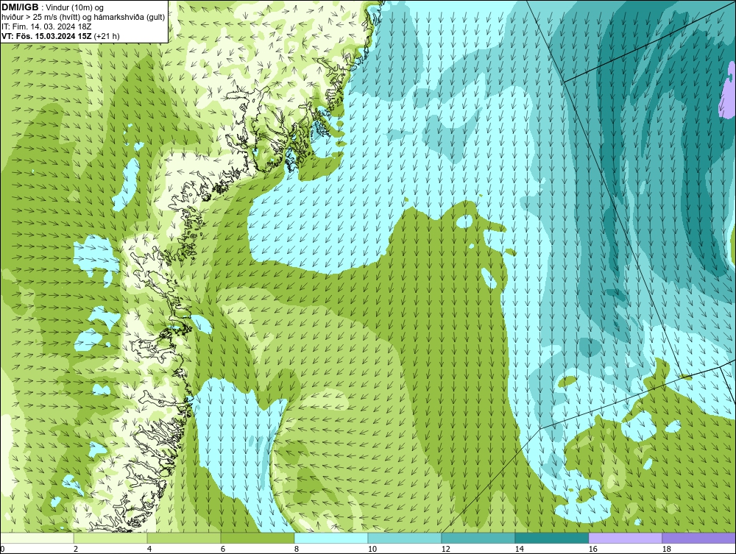Click the legend scale label '4'
This screenshot has width=736, height=554.
pos(149,549)
